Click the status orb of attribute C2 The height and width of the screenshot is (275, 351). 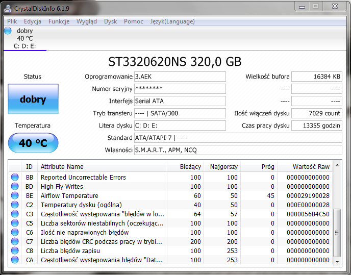(15, 205)
